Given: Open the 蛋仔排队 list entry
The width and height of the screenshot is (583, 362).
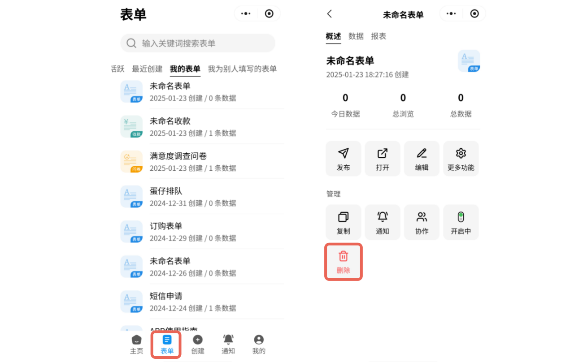Looking at the screenshot, I should tap(202, 197).
